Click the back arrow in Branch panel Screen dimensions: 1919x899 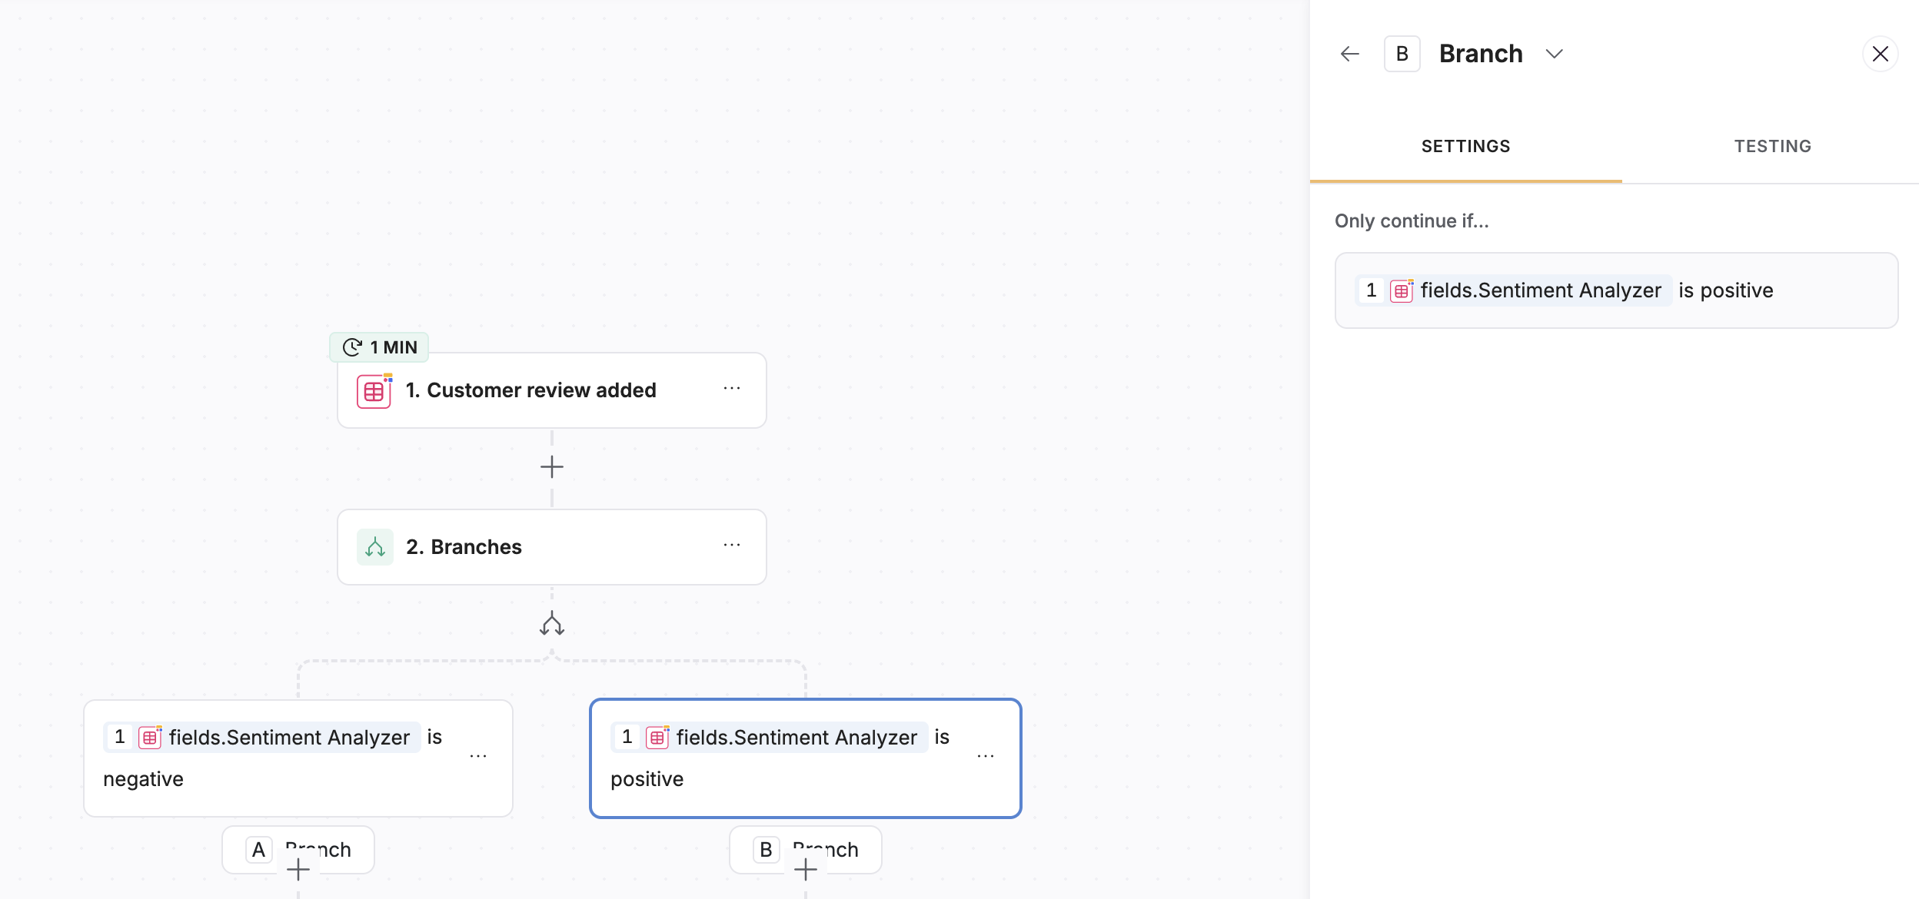(1349, 54)
